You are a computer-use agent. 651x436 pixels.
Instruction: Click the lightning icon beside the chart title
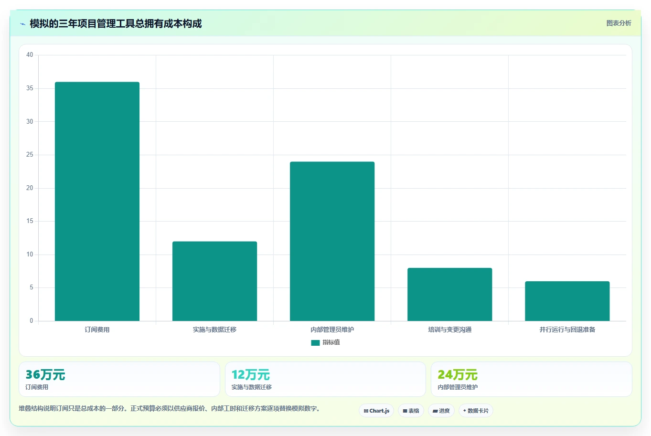coord(22,24)
